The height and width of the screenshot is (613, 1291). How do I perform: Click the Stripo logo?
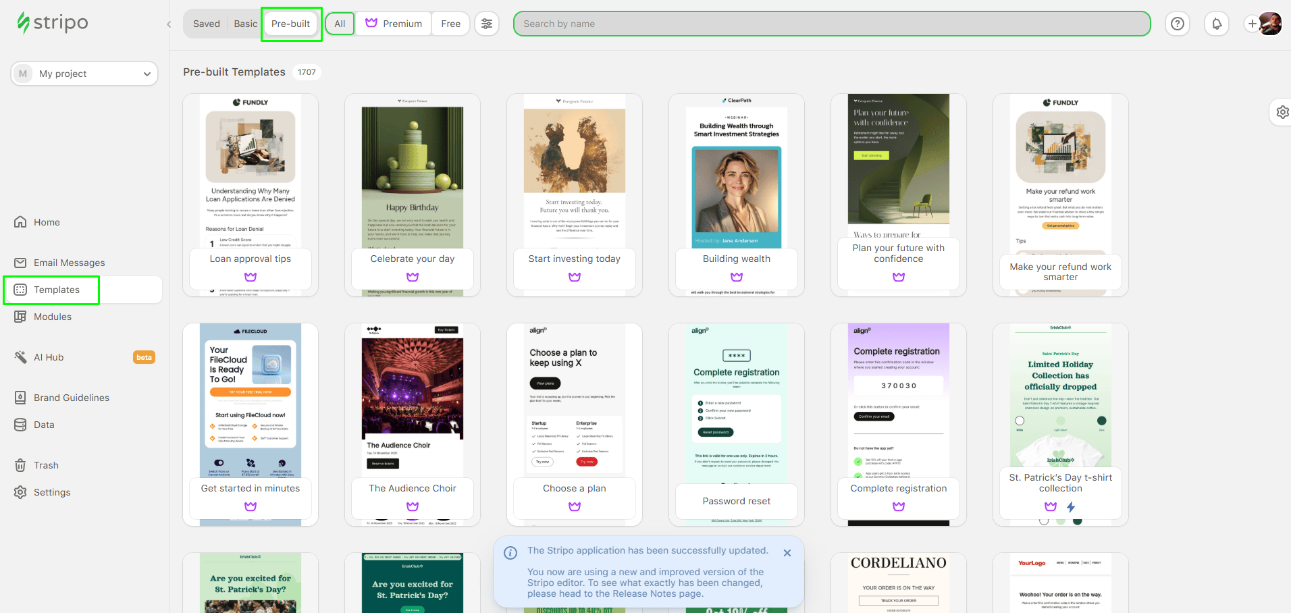coord(53,23)
